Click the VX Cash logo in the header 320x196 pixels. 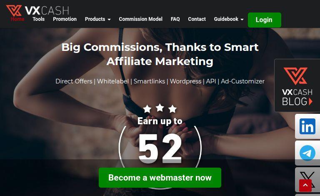(37, 10)
